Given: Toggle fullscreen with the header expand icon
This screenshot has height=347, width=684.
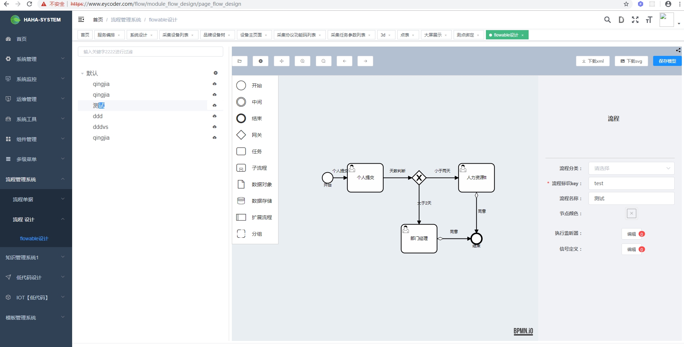Looking at the screenshot, I should click(635, 20).
